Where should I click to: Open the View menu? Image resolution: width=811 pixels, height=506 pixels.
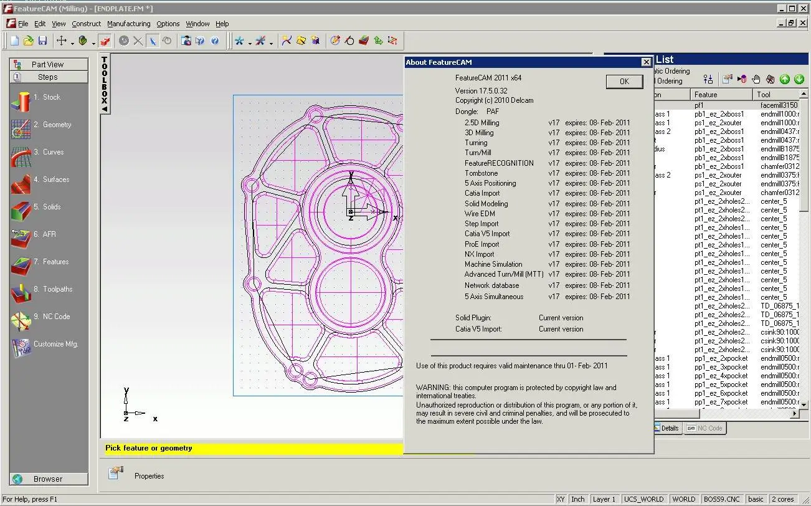point(59,24)
